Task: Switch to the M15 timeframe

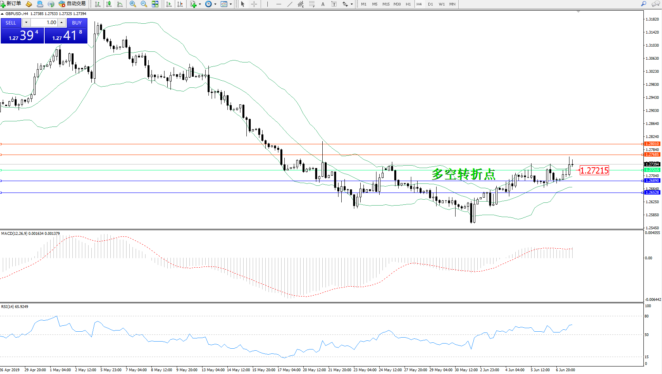Action: (386, 4)
